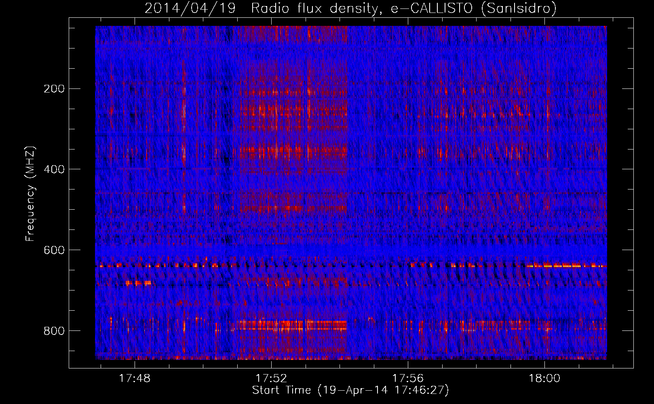Select the '800' frequency axis label
Viewport: 654px width, 404px height.
click(x=54, y=331)
